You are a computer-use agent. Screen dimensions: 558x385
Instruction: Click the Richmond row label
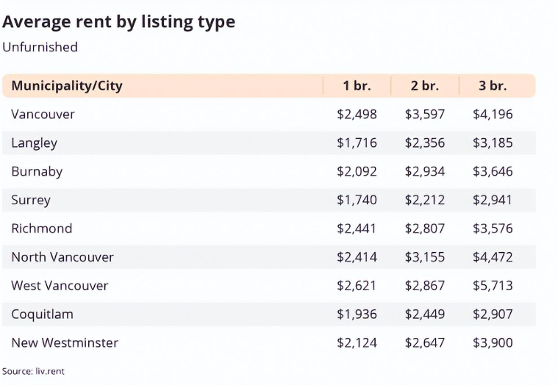pyautogui.click(x=42, y=229)
